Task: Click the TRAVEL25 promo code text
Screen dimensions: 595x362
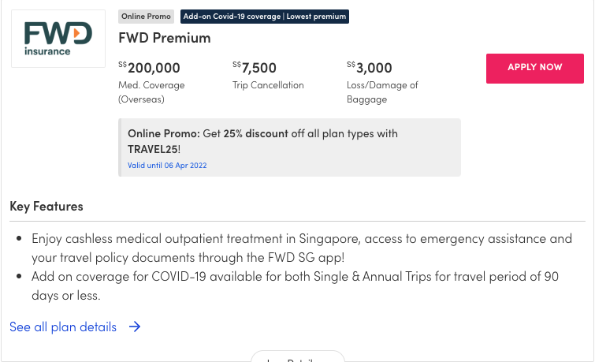Action: coord(153,149)
